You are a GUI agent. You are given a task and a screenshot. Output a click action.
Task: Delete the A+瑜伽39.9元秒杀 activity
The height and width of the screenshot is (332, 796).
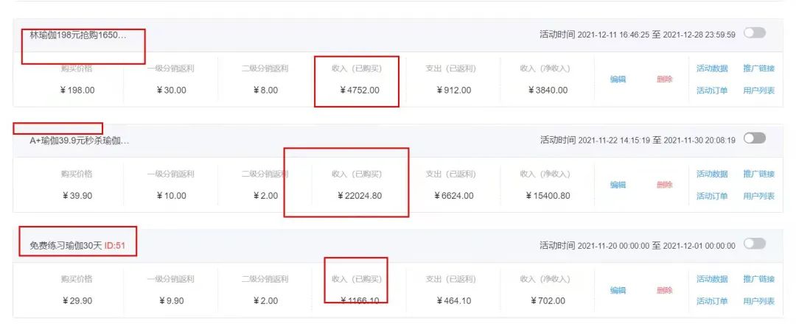(x=664, y=185)
